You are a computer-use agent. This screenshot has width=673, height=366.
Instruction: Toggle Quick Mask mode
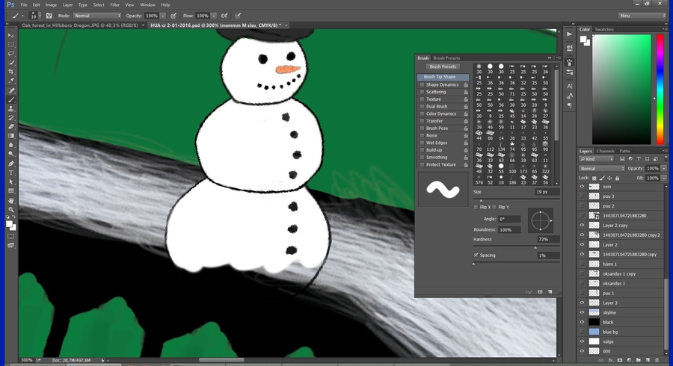[11, 236]
